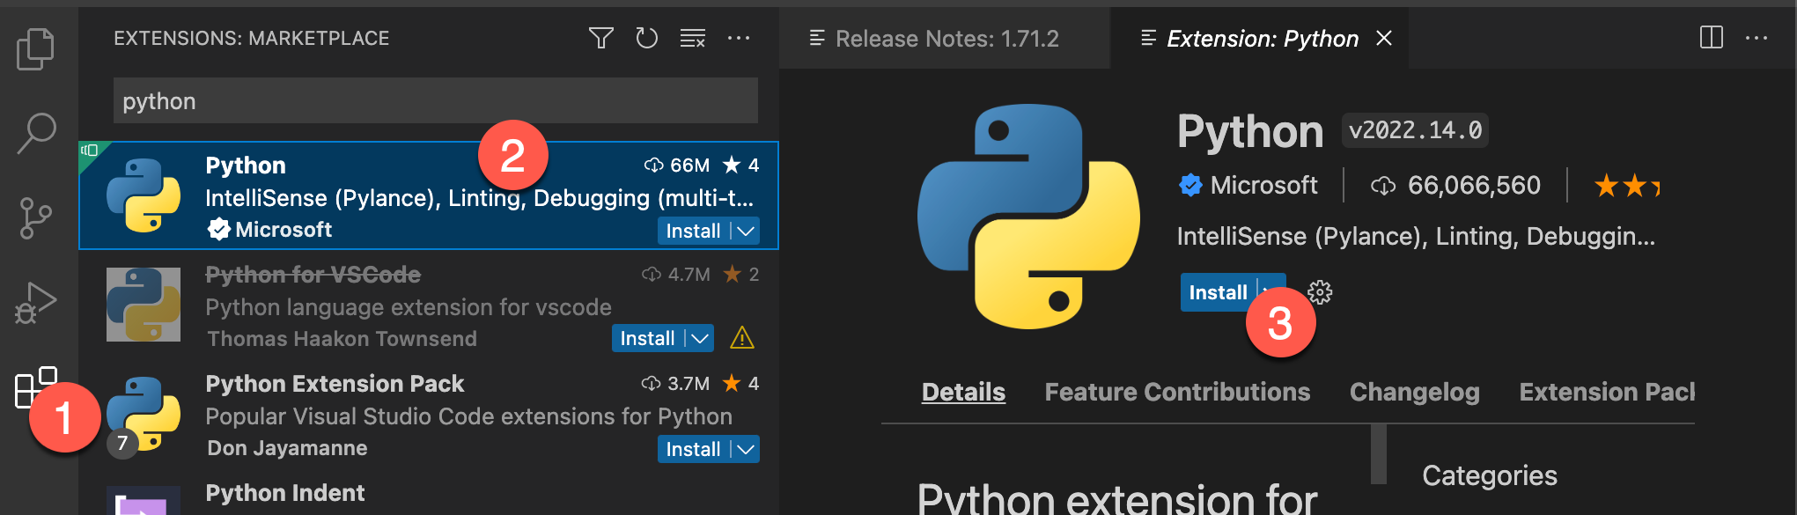Viewport: 1797px width, 515px height.
Task: Install Python Extension Pack
Action: point(694,449)
